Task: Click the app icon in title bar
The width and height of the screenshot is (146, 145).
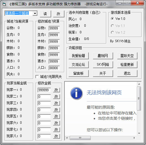Action: pyautogui.click(x=4, y=4)
